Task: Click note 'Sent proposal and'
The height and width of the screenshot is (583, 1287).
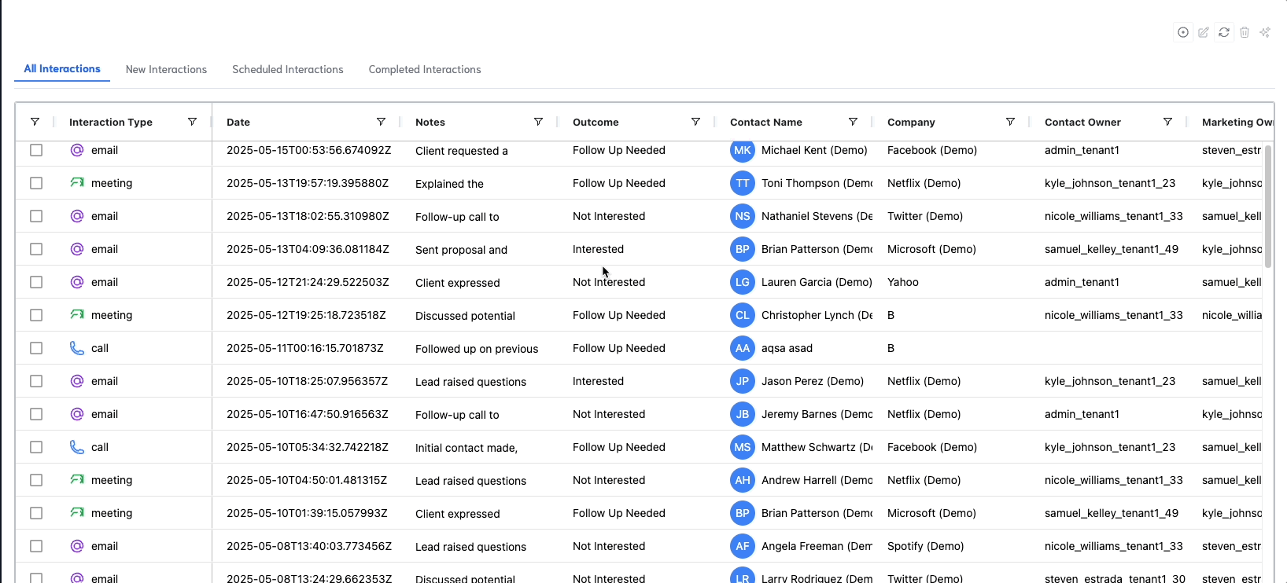Action: (461, 250)
